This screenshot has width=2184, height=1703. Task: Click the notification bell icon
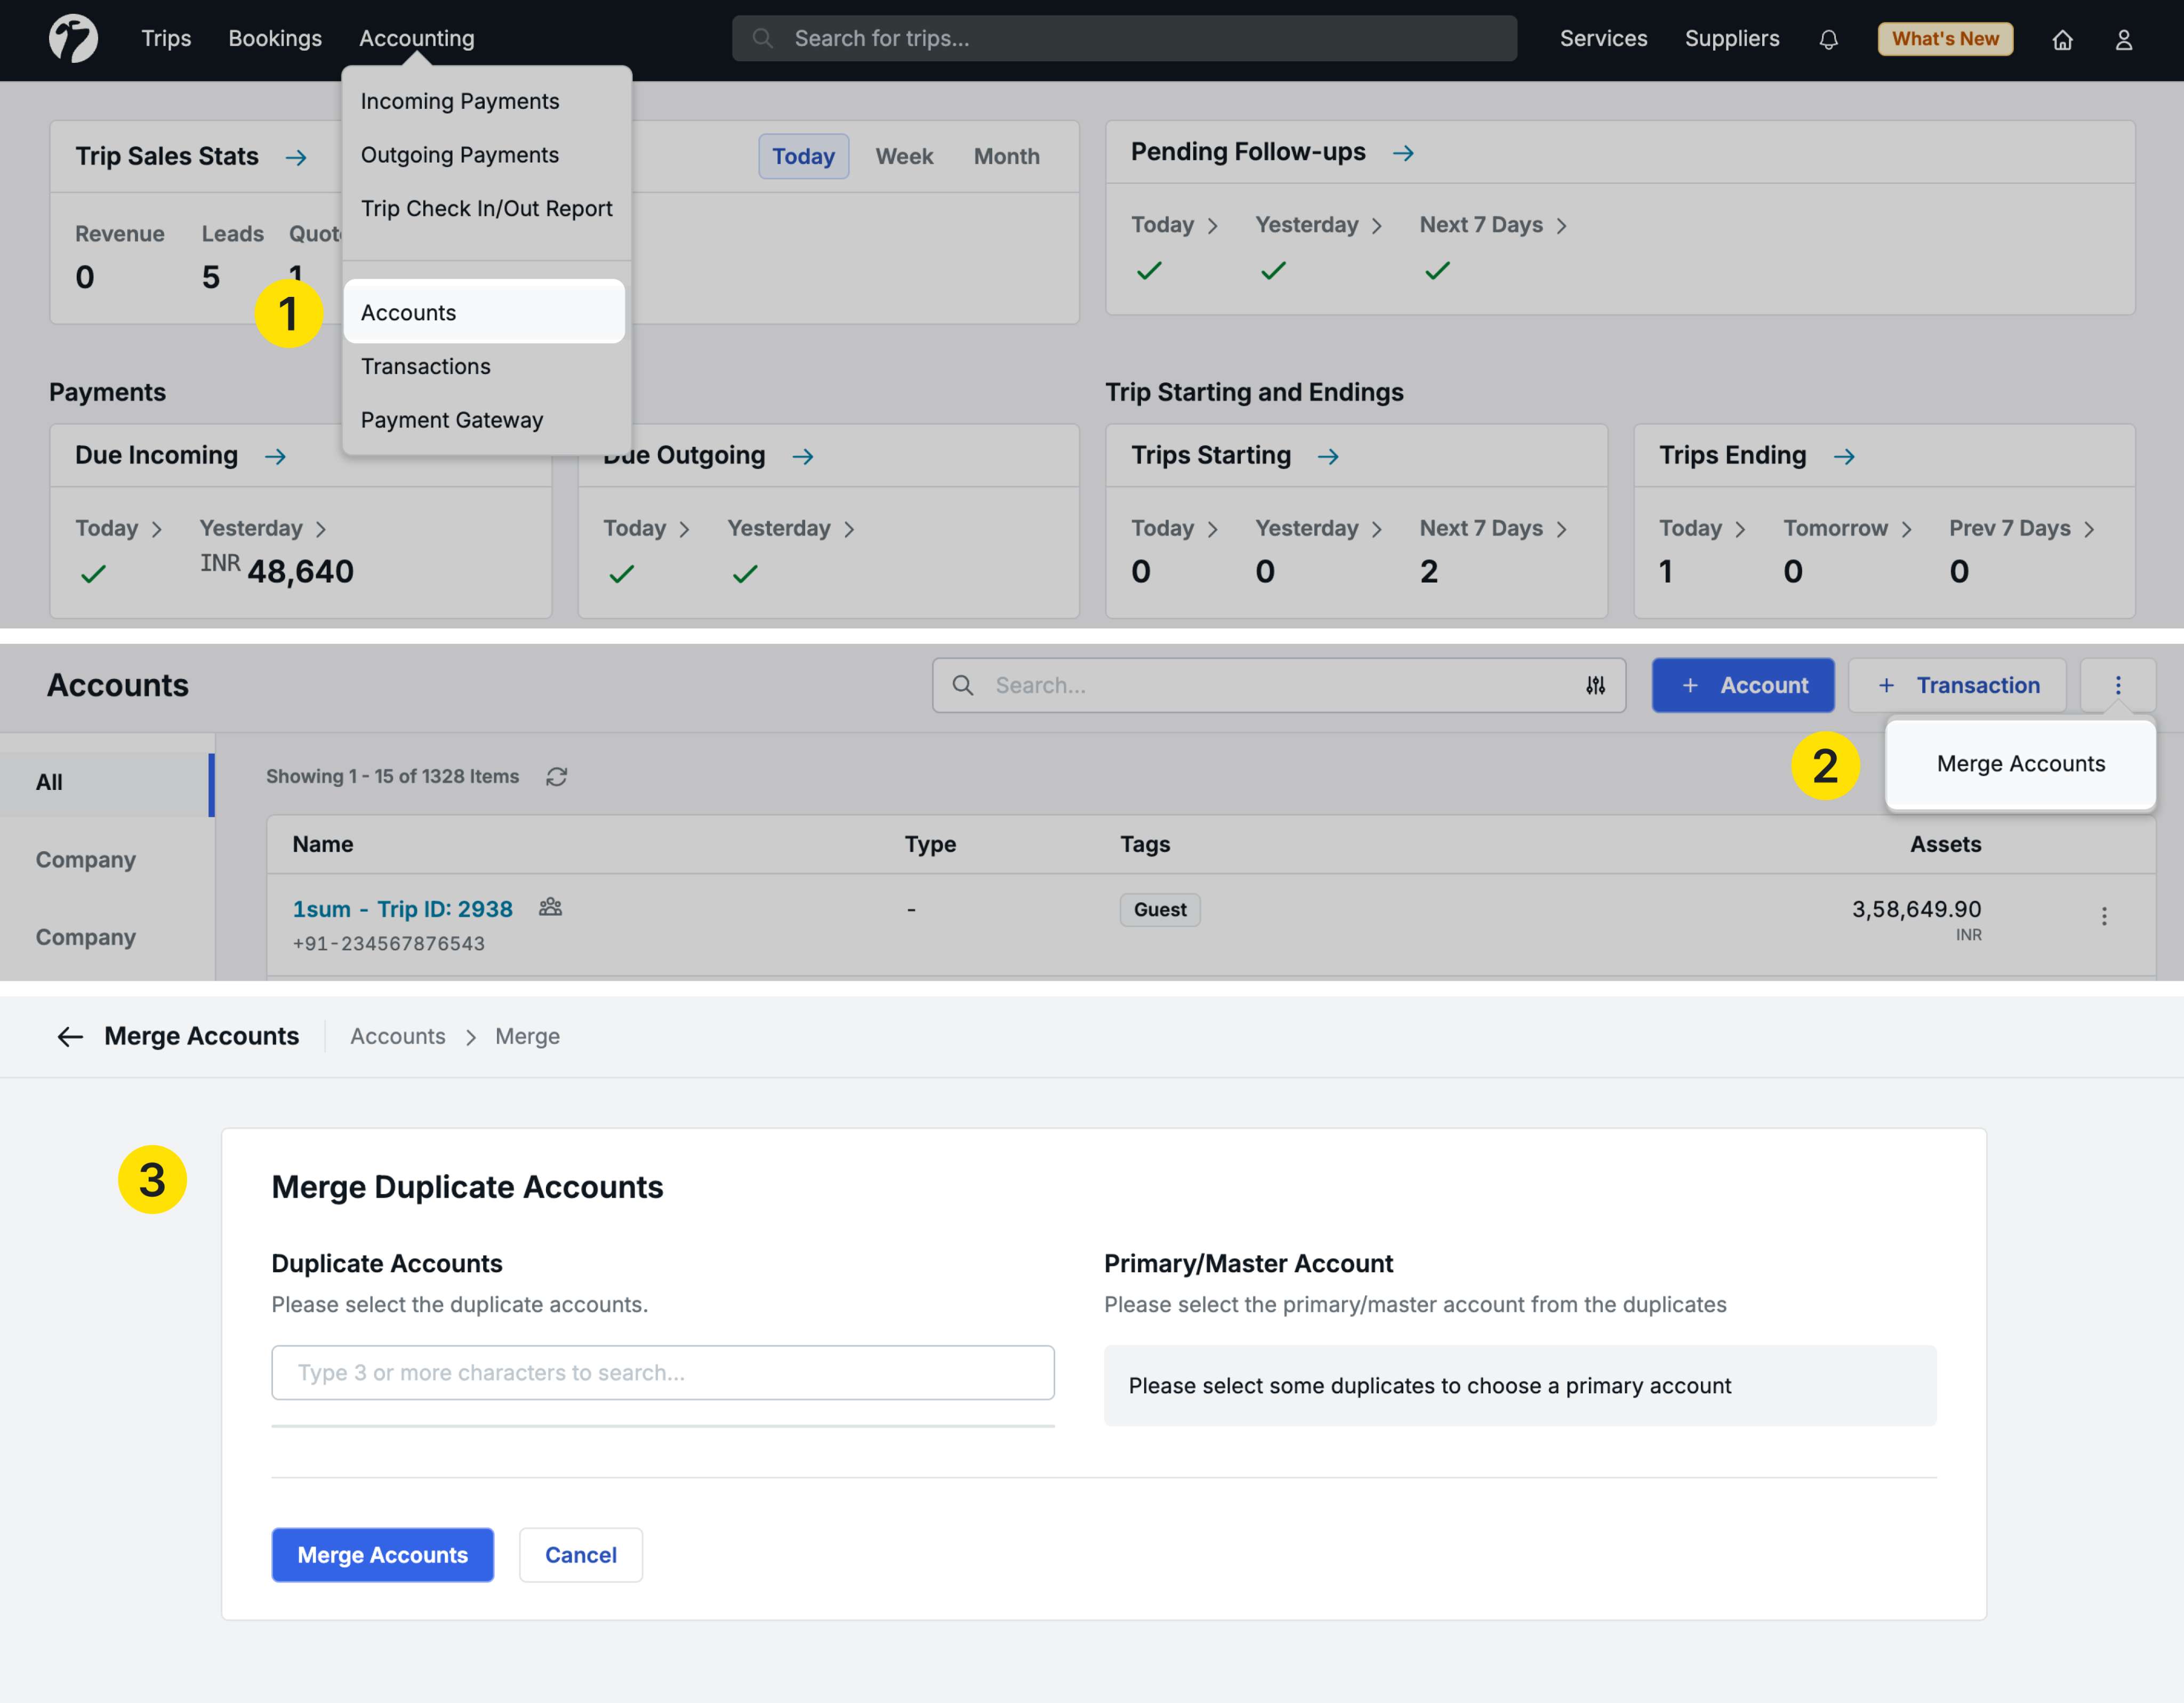(1828, 39)
